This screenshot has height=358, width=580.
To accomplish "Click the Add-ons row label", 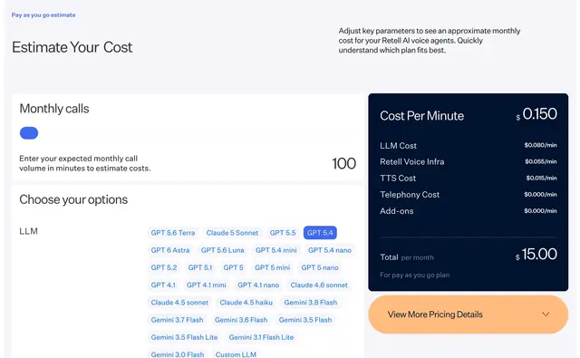I will (x=397, y=211).
